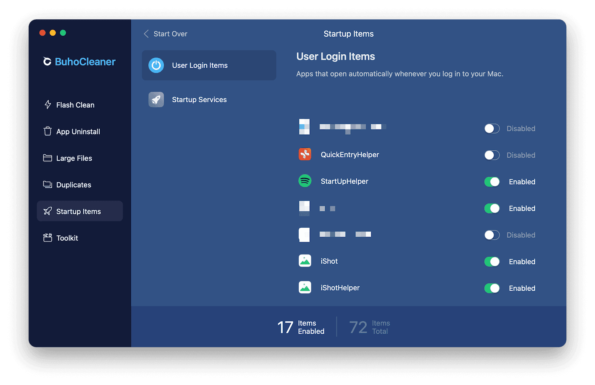Disable the StartUpHelper login item
595x385 pixels.
tap(492, 182)
